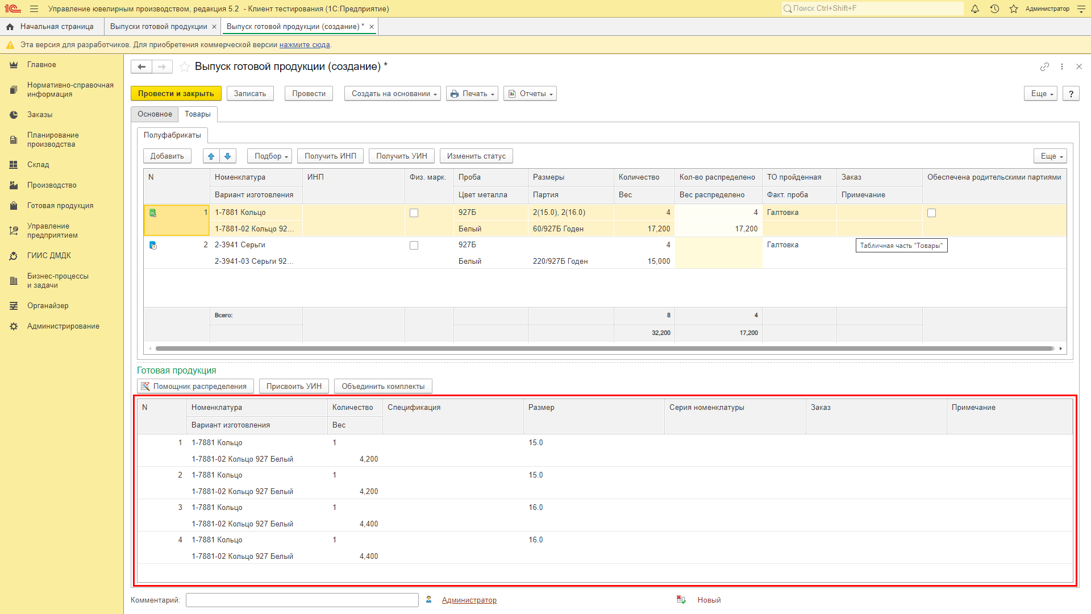Viewport: 1091px width, 614px height.
Task: Click the 1C logo icon
Action: (x=13, y=9)
